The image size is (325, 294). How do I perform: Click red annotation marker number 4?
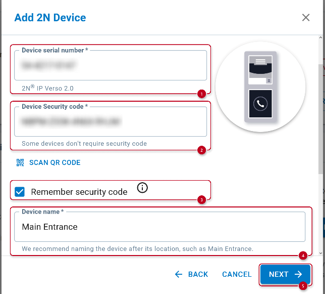pyautogui.click(x=303, y=256)
